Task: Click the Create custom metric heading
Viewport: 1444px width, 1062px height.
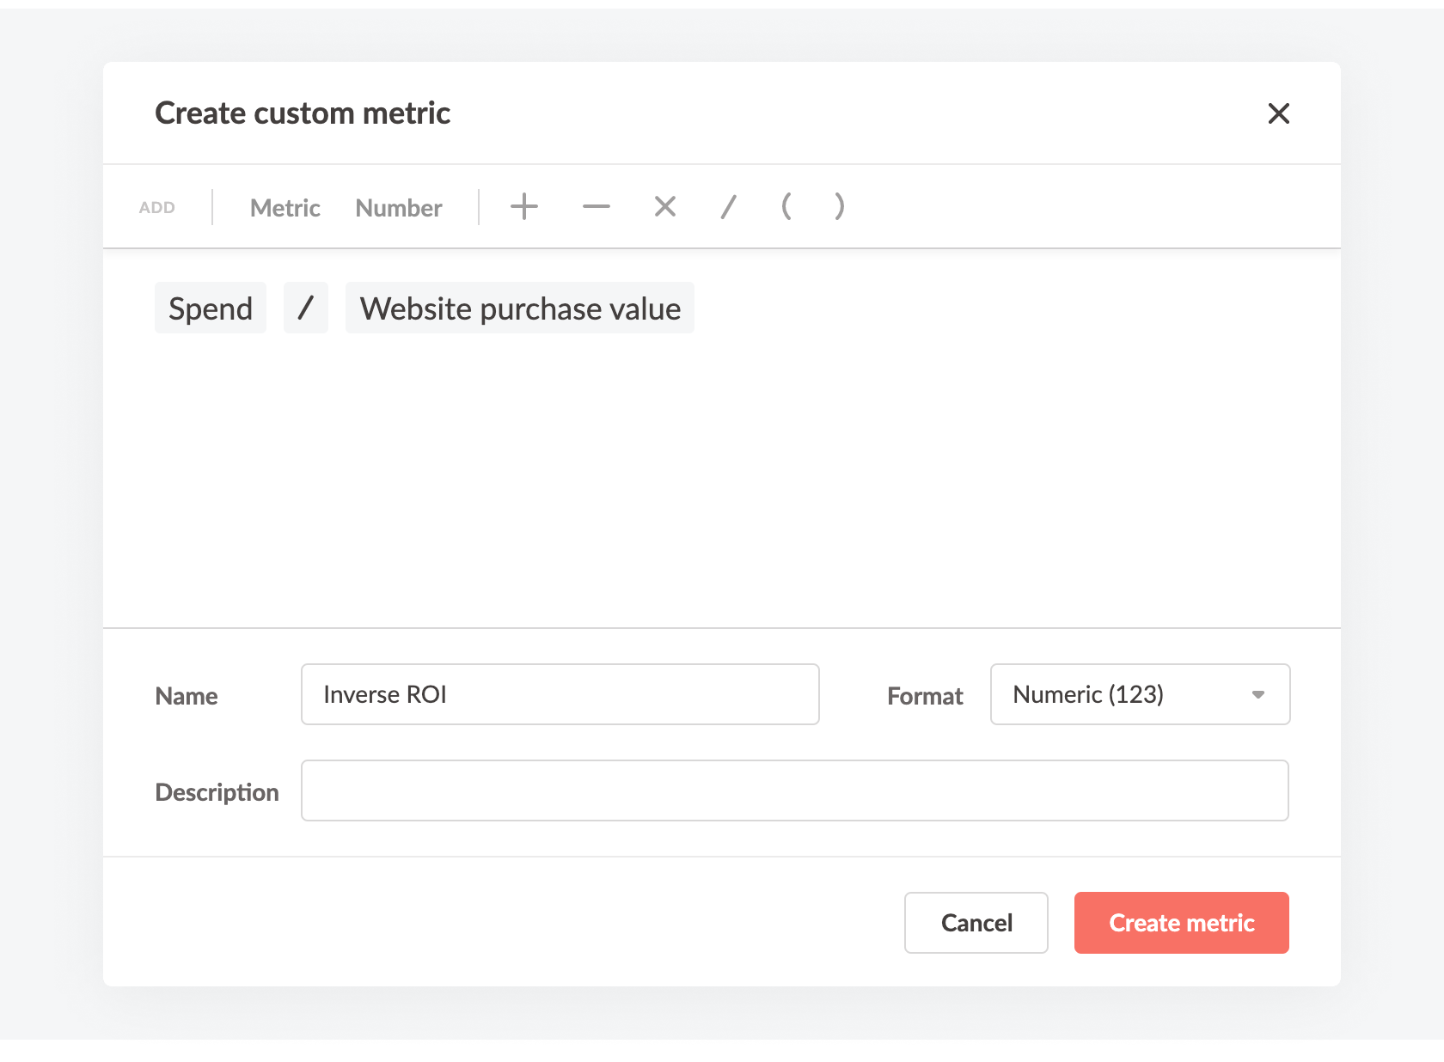Action: pos(303,113)
